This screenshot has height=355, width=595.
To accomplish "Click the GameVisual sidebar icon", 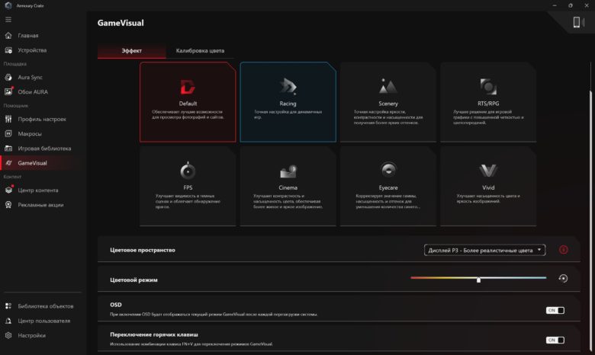I will [x=8, y=163].
